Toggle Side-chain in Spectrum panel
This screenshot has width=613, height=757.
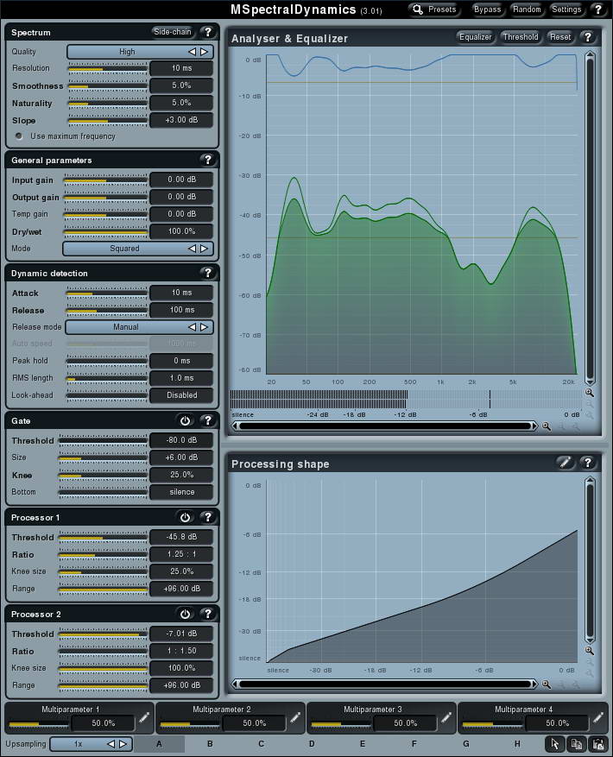point(173,32)
